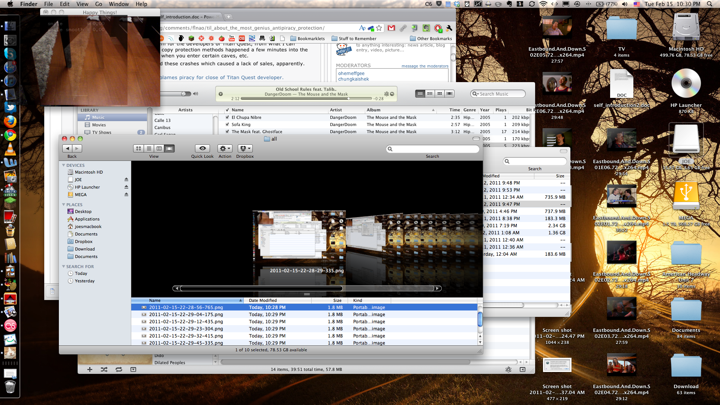Click the Finder Back button

pyautogui.click(x=67, y=148)
